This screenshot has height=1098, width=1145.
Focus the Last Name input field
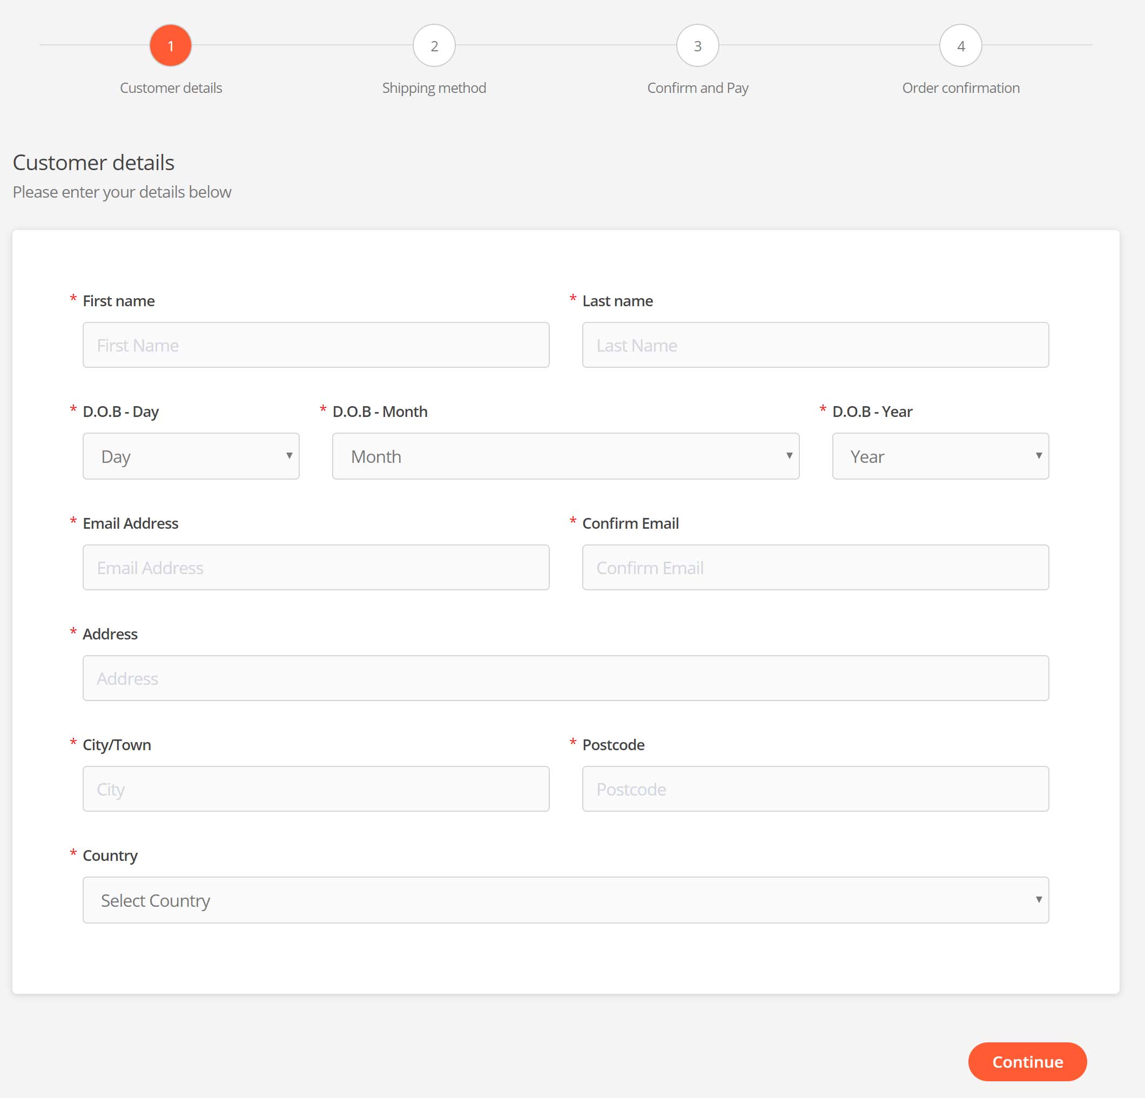(x=816, y=345)
